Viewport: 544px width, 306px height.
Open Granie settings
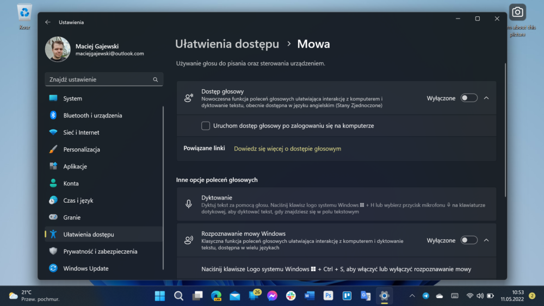[x=104, y=217]
